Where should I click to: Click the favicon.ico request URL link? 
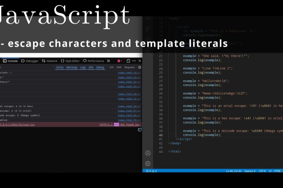point(17,125)
